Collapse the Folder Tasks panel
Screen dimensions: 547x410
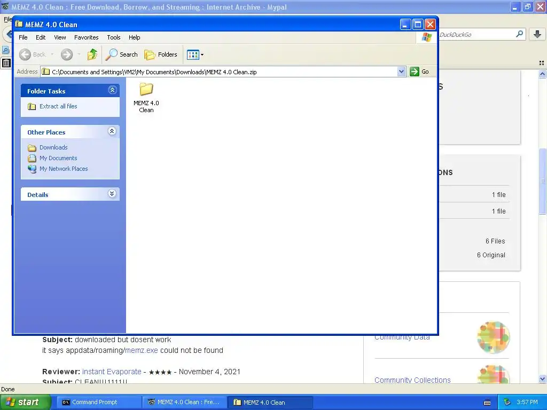point(112,90)
